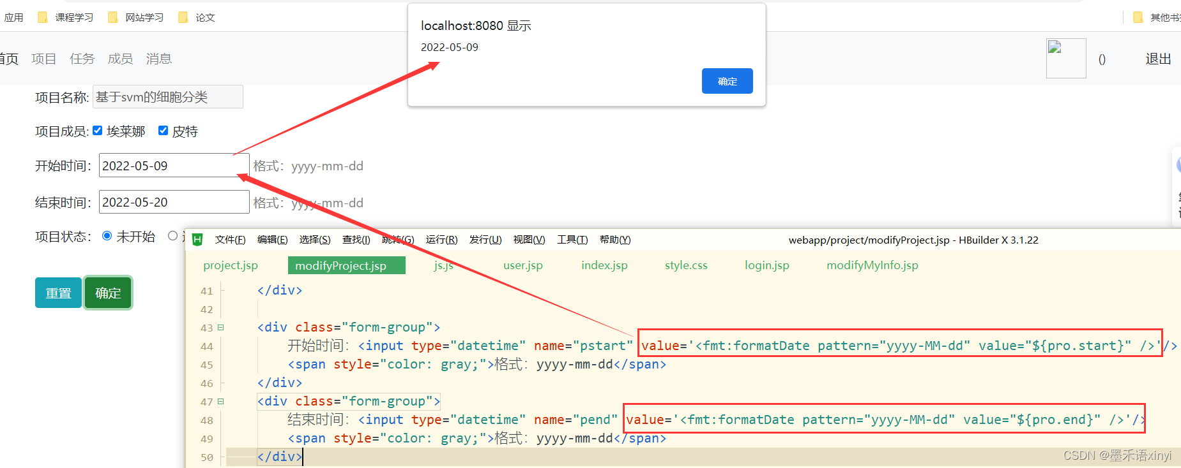The height and width of the screenshot is (468, 1181).
Task: Click the 结束时间 date input field
Action: [174, 202]
